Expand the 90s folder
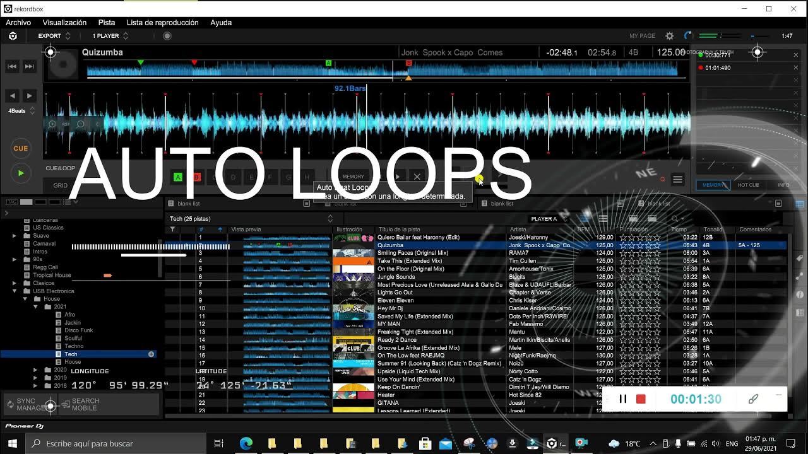Image resolution: width=808 pixels, height=454 pixels. tap(14, 259)
